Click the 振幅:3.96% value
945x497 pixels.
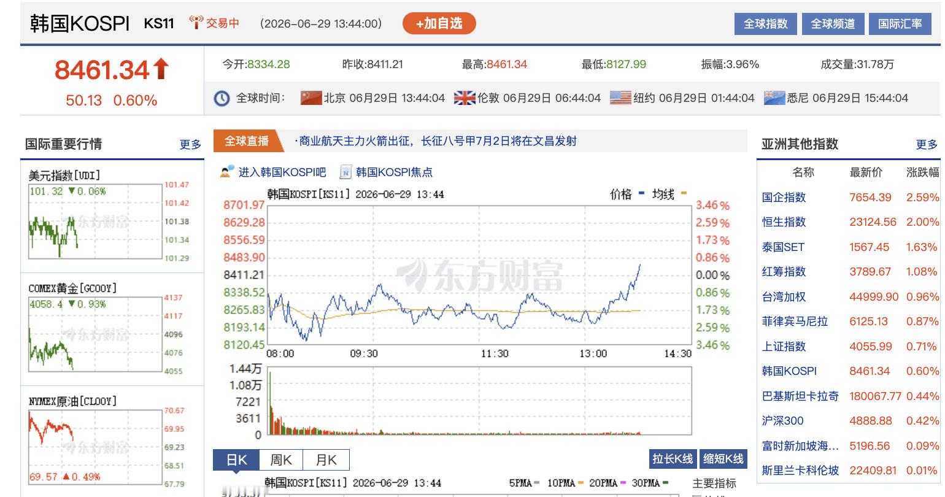[x=730, y=64]
